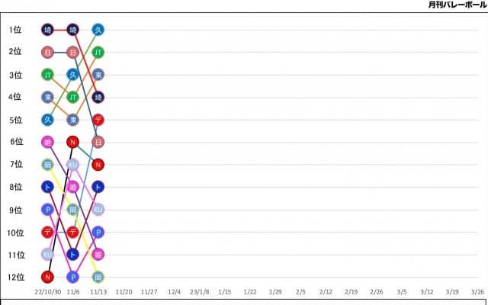Click the 23/1/8 date axis label

pos(199,292)
